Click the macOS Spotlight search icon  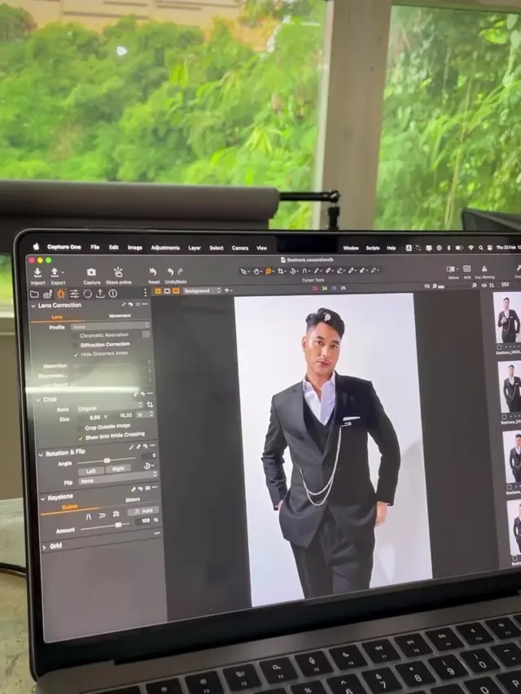(x=480, y=248)
